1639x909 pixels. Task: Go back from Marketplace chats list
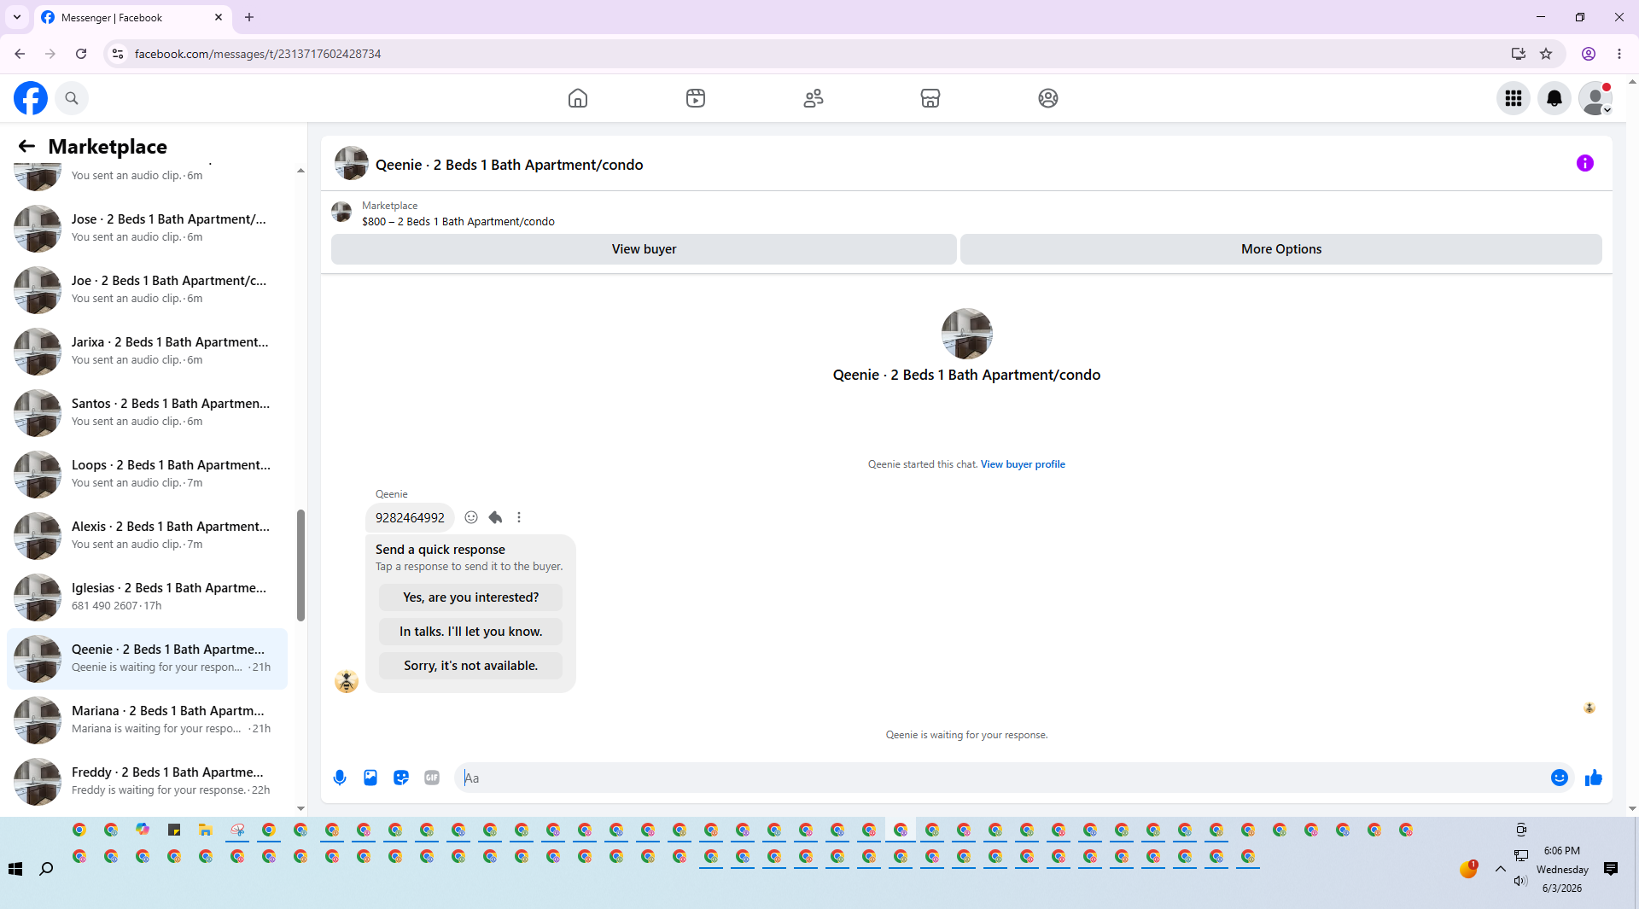click(x=26, y=146)
